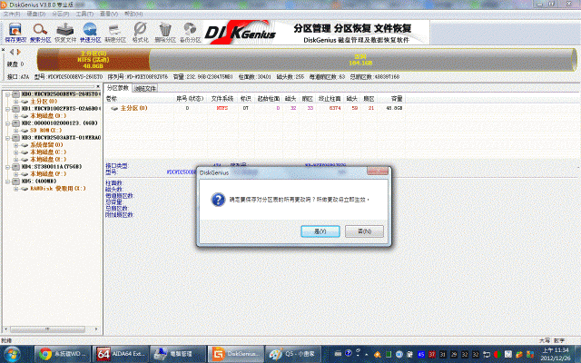Collapse the HD2 disk node
Screen dimensions: 581x363
pyautogui.click(x=7, y=123)
